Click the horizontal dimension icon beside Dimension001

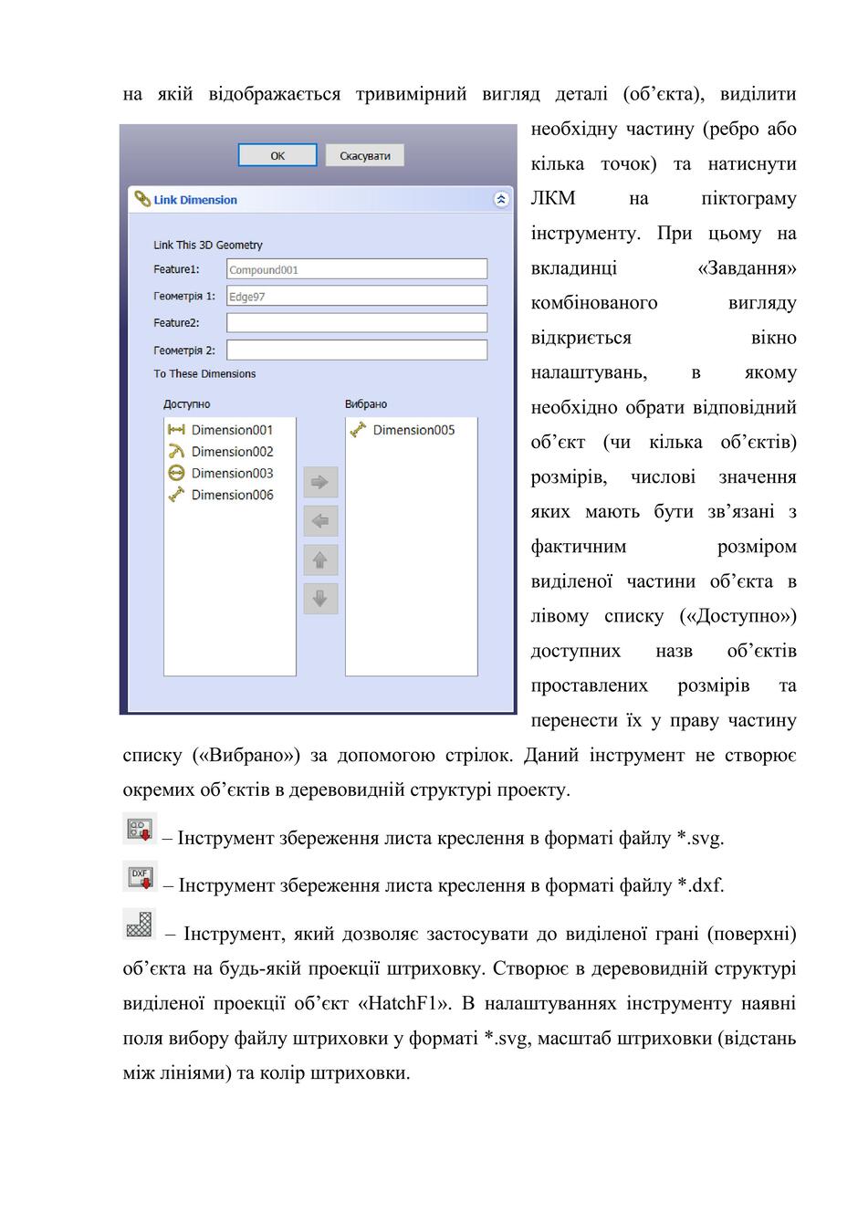pyautogui.click(x=177, y=430)
